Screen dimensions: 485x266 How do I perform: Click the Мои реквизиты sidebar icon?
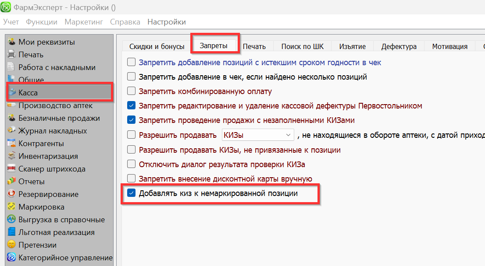tap(12, 42)
